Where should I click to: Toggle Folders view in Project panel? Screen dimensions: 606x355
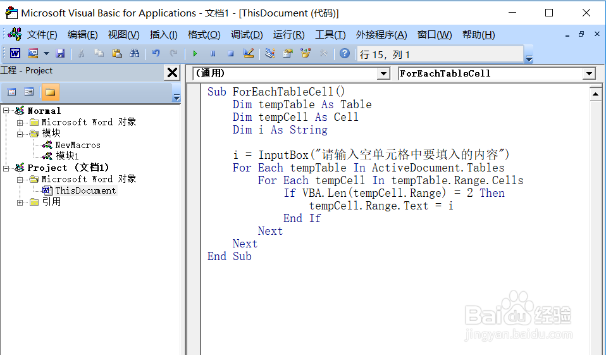pyautogui.click(x=50, y=92)
